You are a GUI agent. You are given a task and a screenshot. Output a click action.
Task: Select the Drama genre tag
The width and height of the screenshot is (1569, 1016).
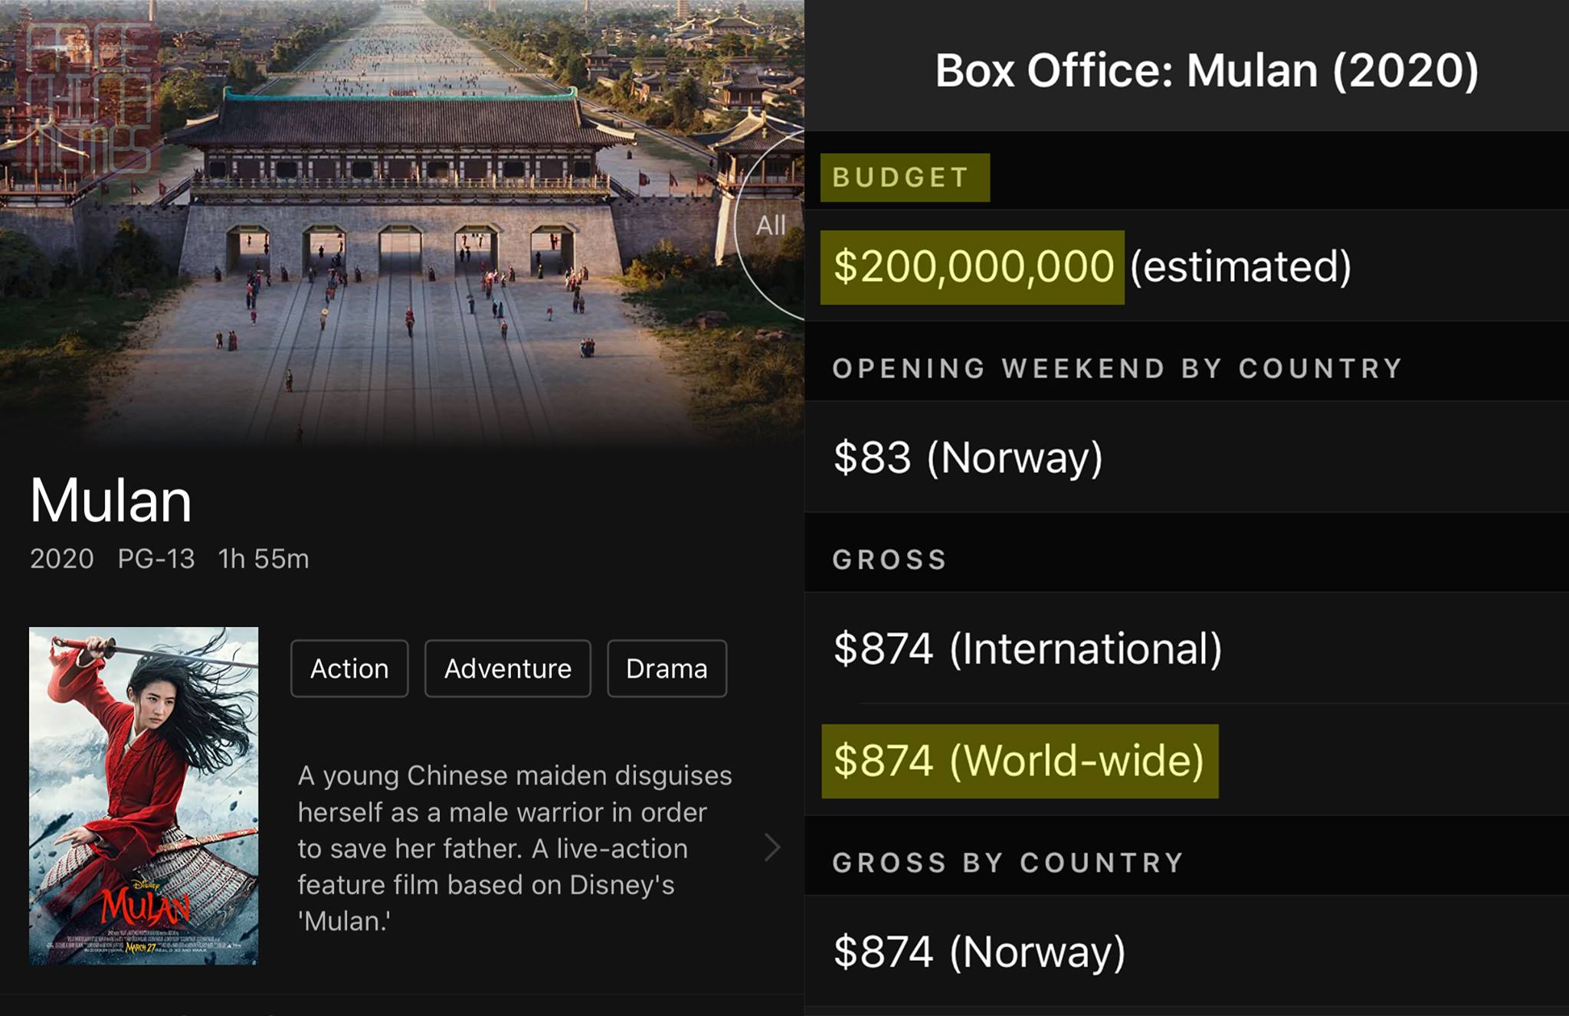667,668
